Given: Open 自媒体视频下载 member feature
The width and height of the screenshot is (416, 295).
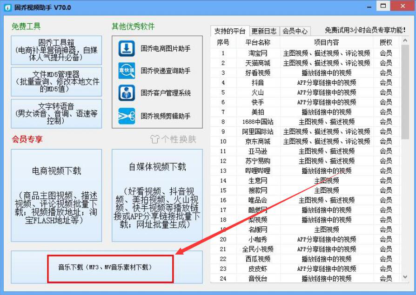Looking at the screenshot, I should point(157,196).
